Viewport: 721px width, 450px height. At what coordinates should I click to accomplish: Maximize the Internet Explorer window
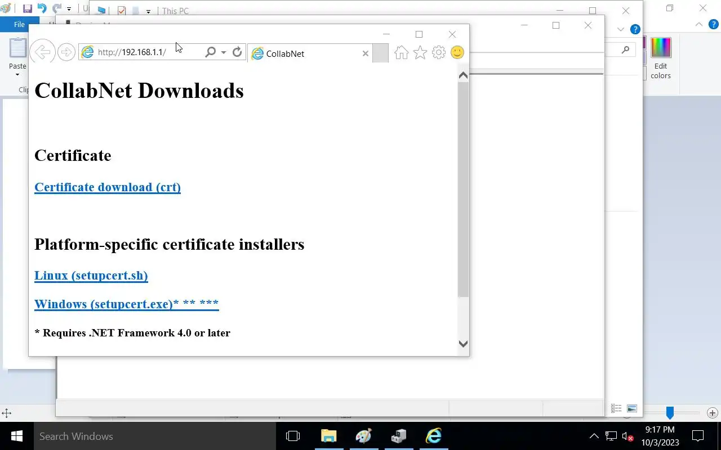(x=419, y=34)
